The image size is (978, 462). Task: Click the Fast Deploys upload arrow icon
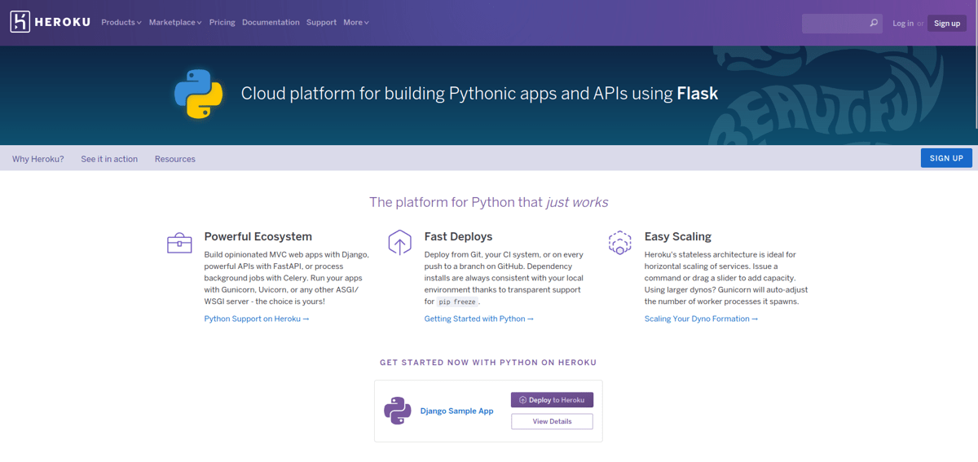[x=399, y=242]
